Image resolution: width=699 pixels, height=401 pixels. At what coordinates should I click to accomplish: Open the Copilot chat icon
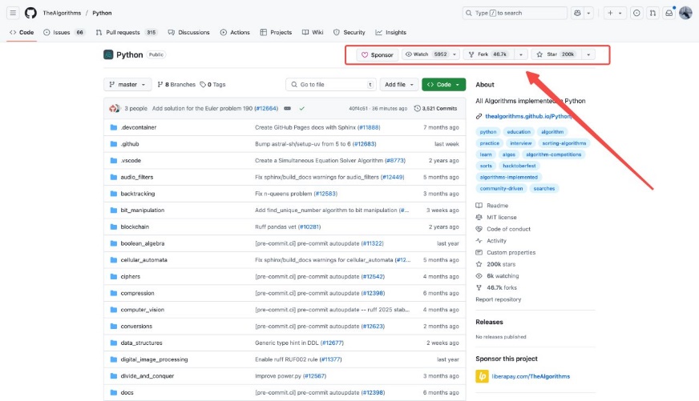578,13
